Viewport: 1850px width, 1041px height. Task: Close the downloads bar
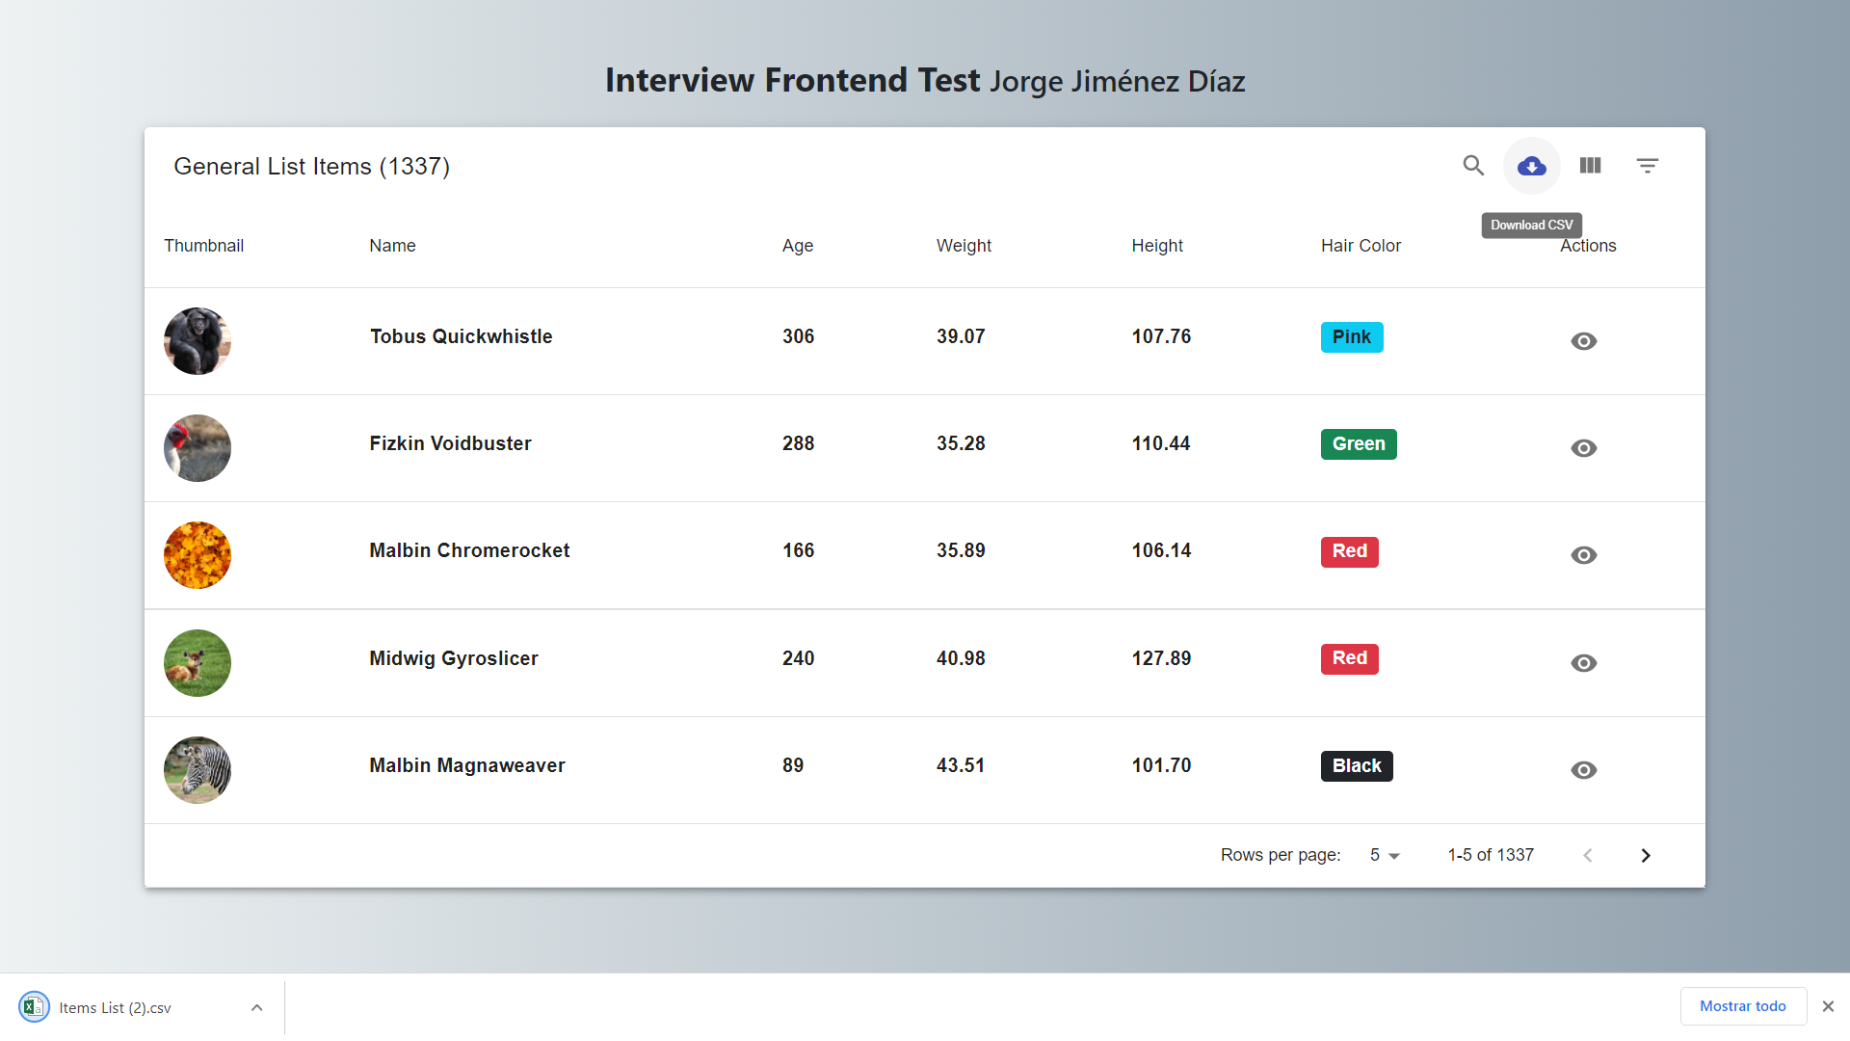1828,1006
